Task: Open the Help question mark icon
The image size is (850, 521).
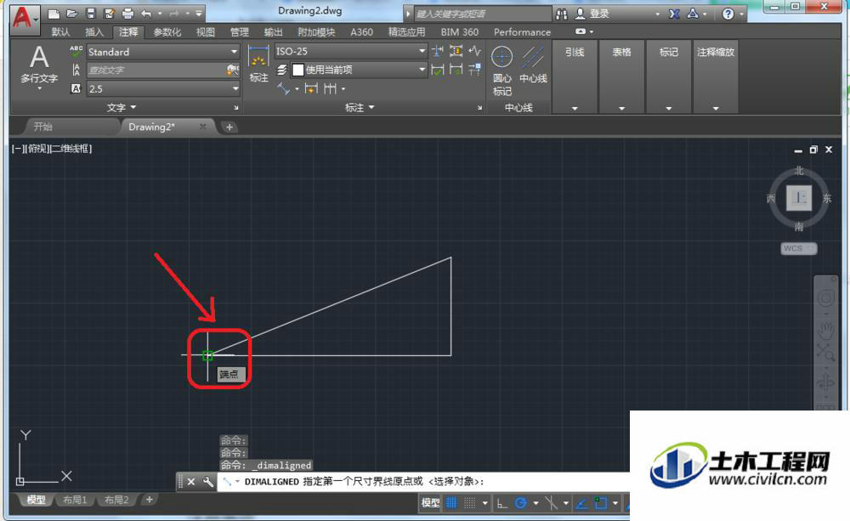Action: 728,14
